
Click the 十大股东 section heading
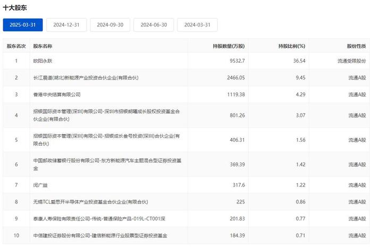tap(15, 8)
